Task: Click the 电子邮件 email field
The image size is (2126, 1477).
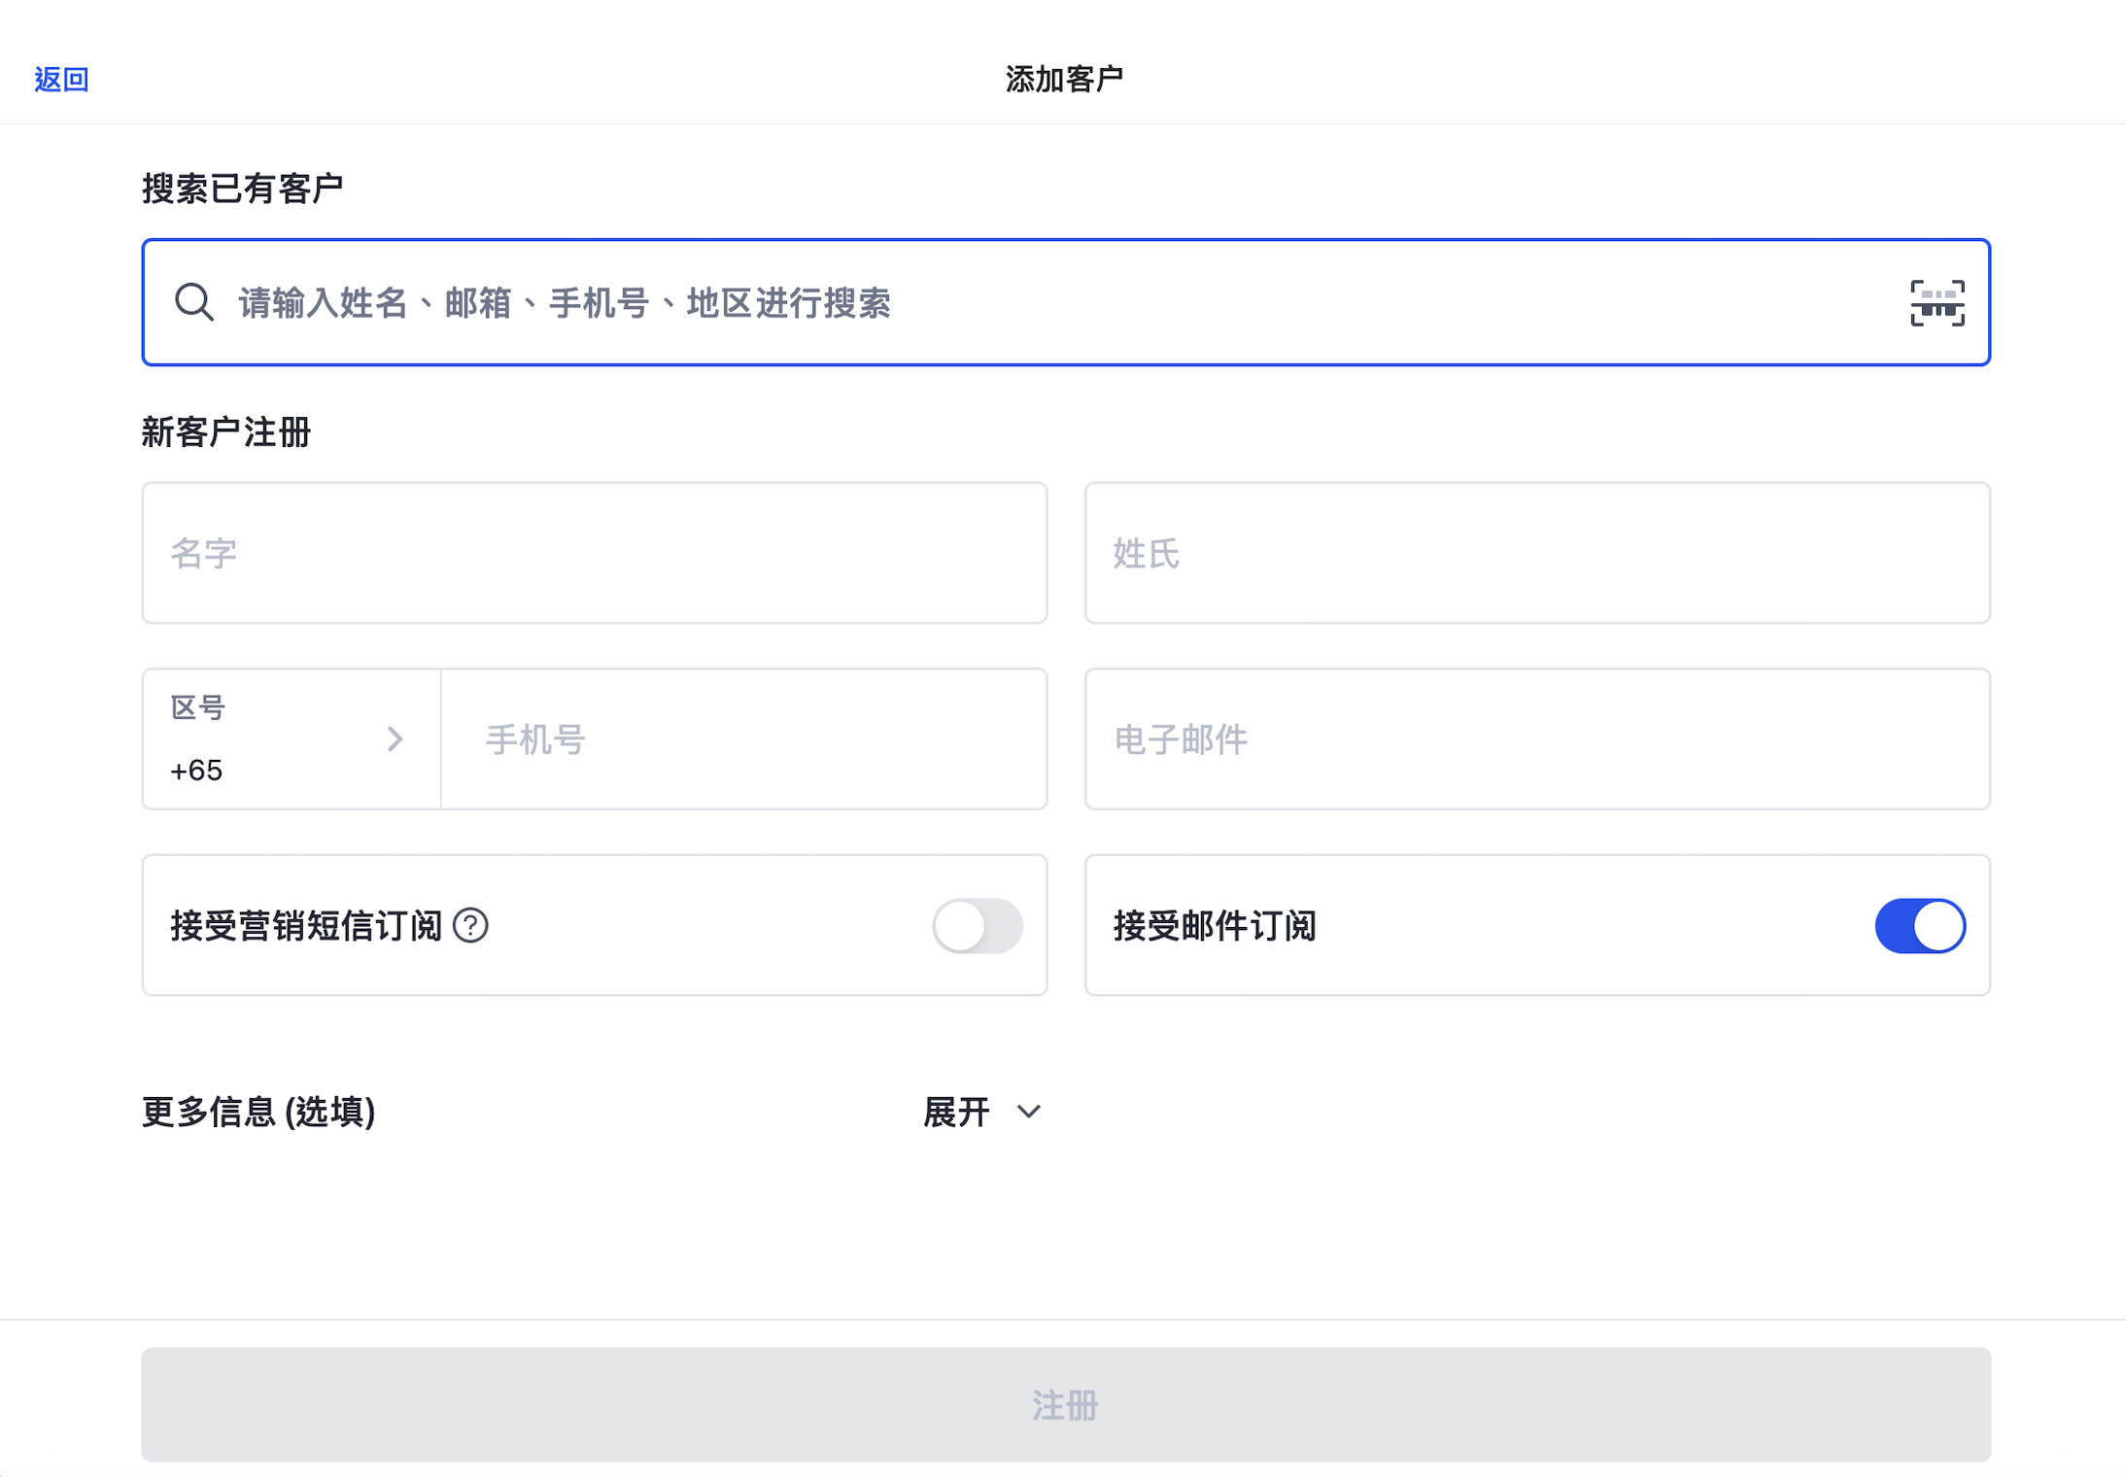Action: point(1537,738)
